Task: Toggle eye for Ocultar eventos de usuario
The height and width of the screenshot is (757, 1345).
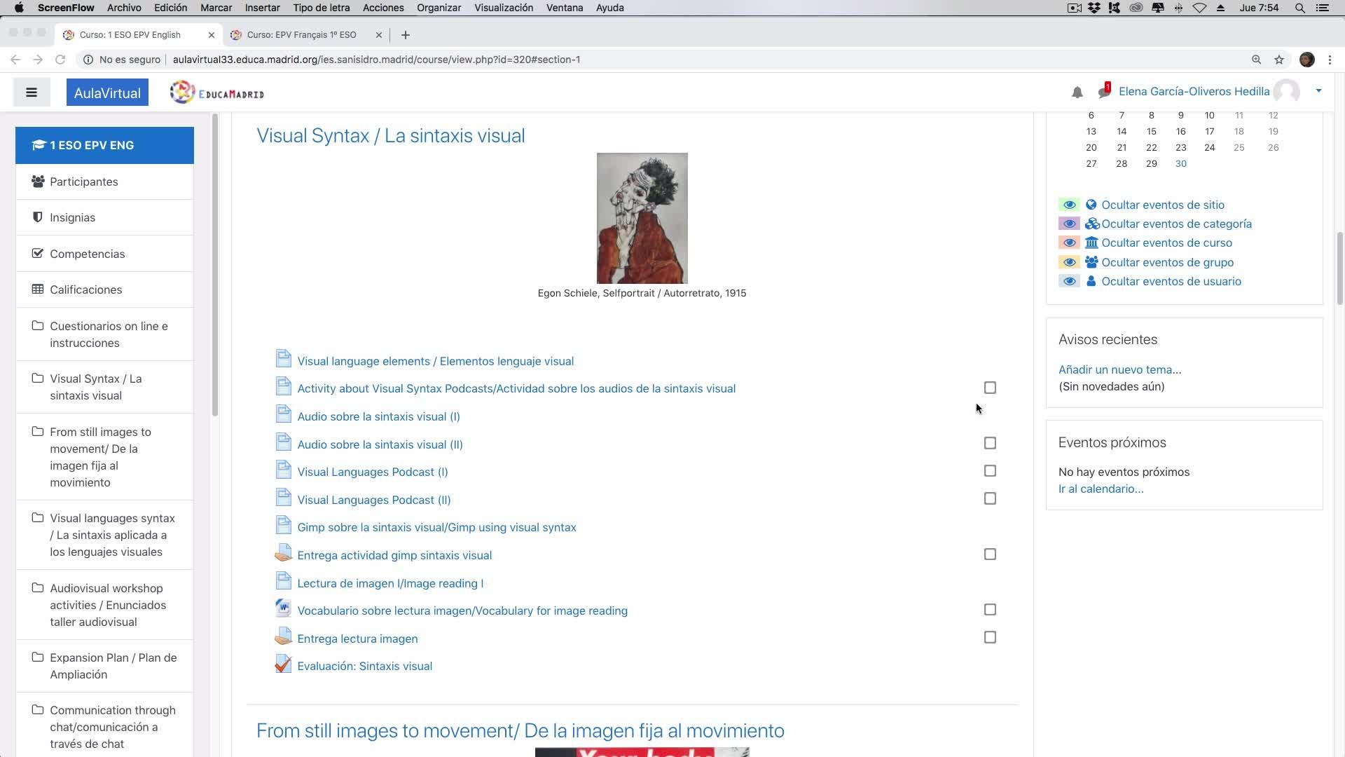Action: tap(1069, 281)
